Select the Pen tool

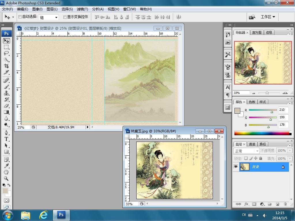pyautogui.click(x=6, y=133)
